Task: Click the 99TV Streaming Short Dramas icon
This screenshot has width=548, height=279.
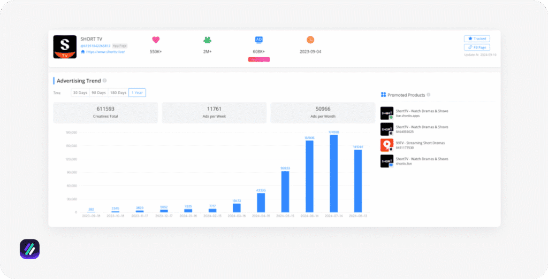Action: 387,145
